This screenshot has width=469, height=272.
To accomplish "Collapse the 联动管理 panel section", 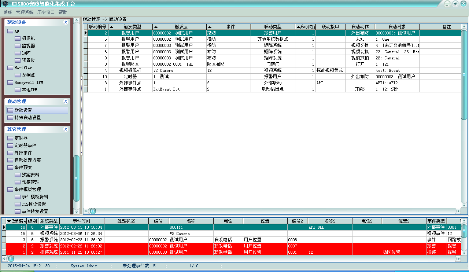I will (66, 102).
